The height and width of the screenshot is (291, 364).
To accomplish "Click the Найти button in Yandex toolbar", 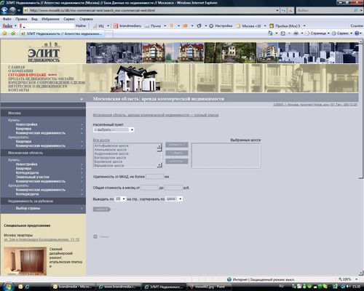I will (80, 25).
